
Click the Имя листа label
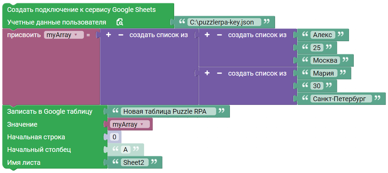[24, 162]
